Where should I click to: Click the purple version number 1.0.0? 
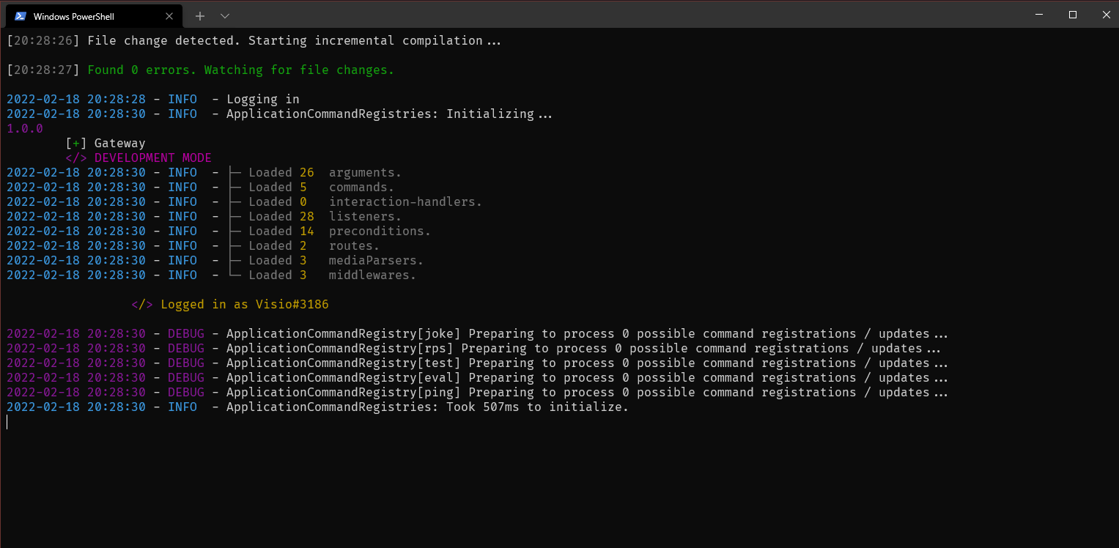click(x=24, y=128)
